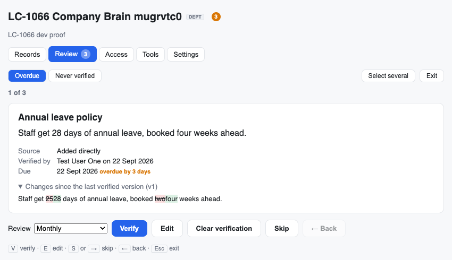Select the Overdue filter
This screenshot has height=260, width=452.
(27, 76)
